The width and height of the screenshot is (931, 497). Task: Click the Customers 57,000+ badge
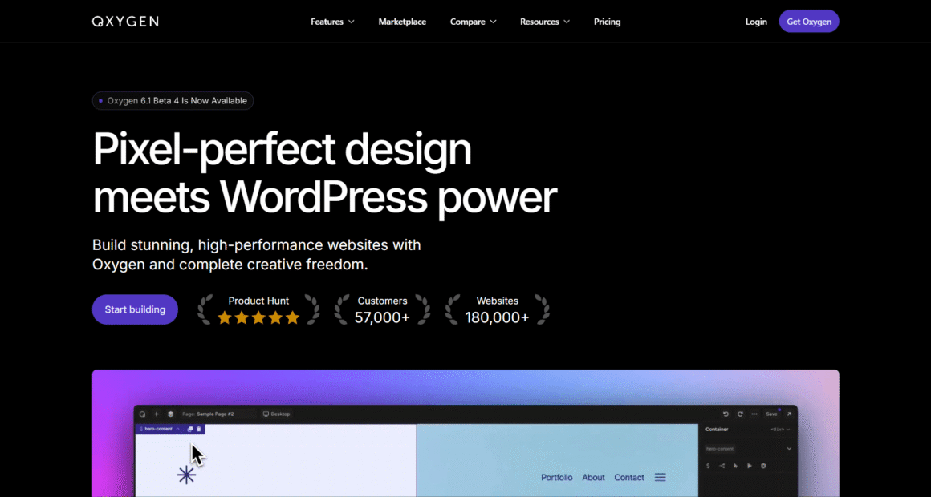(382, 309)
